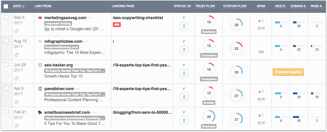Open the marketingszoveg.com link
327x132 pixels.
[65, 18]
